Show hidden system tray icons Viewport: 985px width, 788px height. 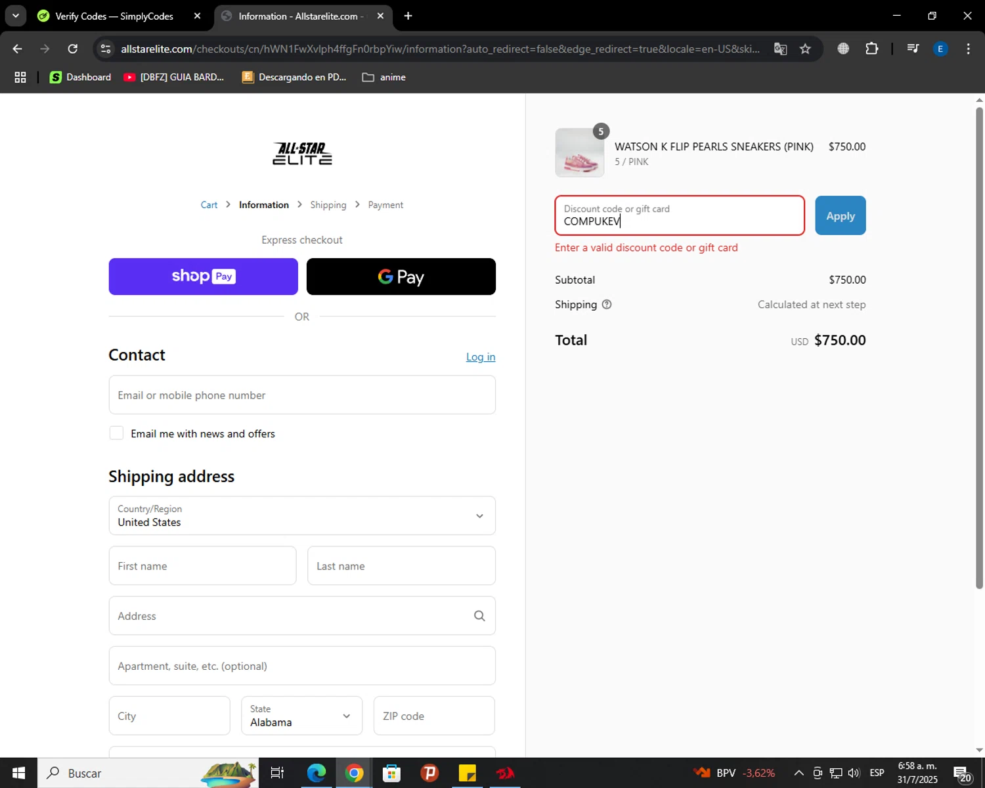tap(799, 773)
